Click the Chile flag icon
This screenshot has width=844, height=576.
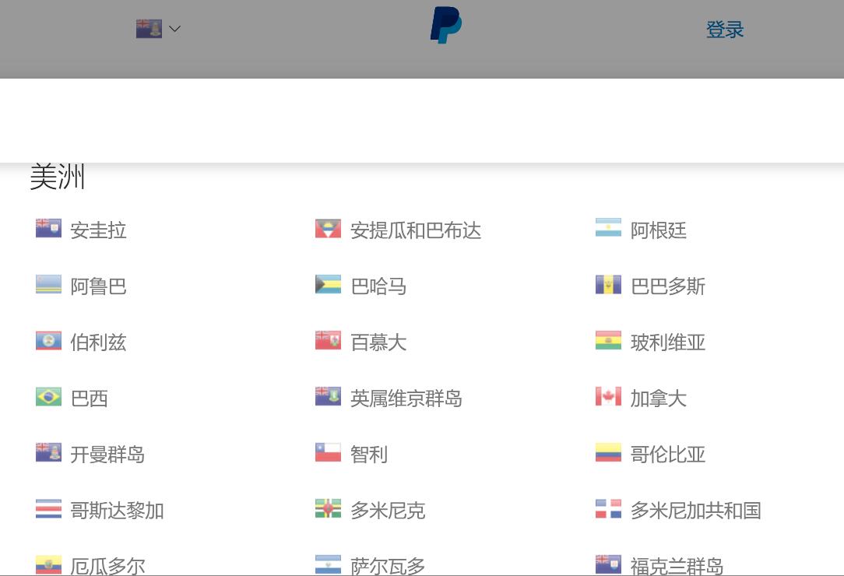328,453
